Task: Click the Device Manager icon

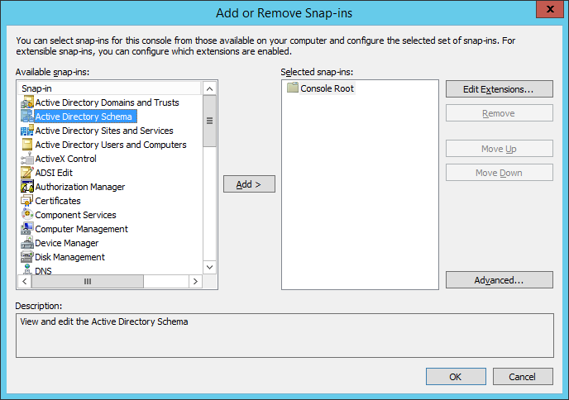Action: pos(27,243)
